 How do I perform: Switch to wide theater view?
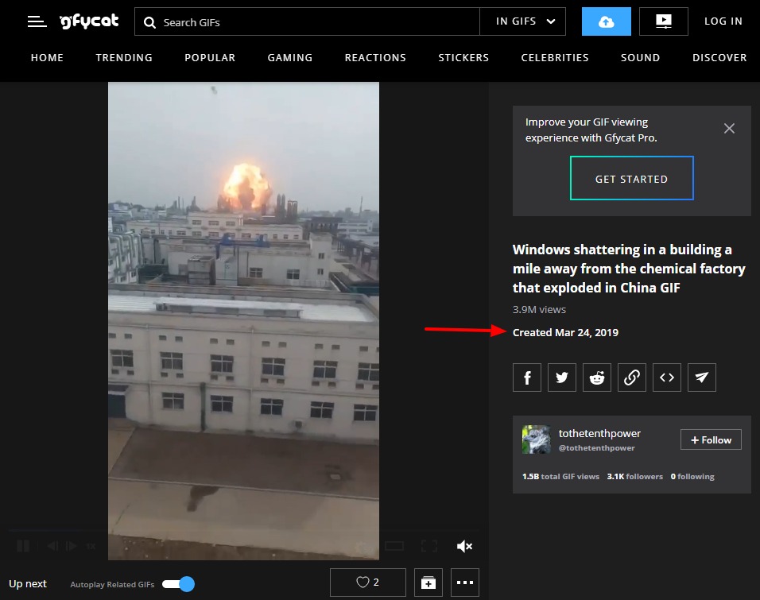click(394, 546)
